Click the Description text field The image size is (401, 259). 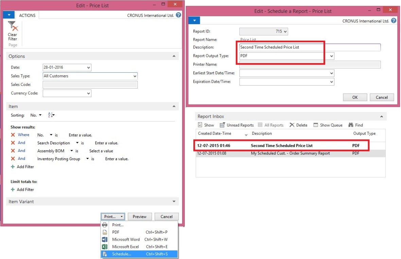[309, 48]
